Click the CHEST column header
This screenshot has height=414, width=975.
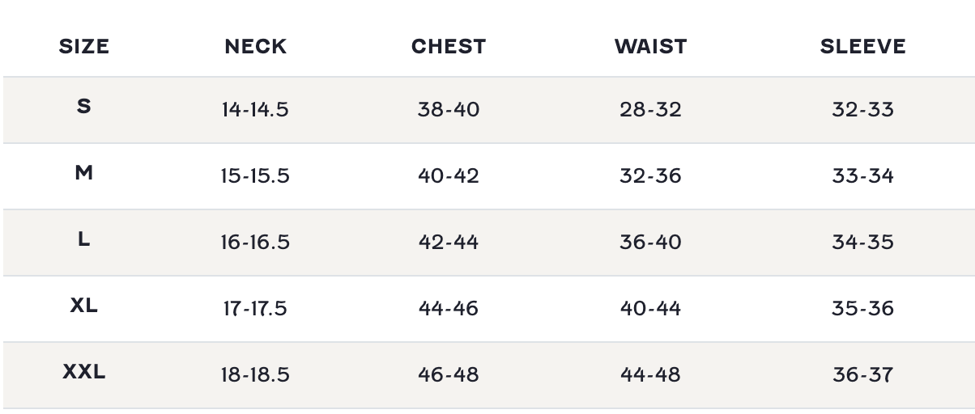[449, 46]
